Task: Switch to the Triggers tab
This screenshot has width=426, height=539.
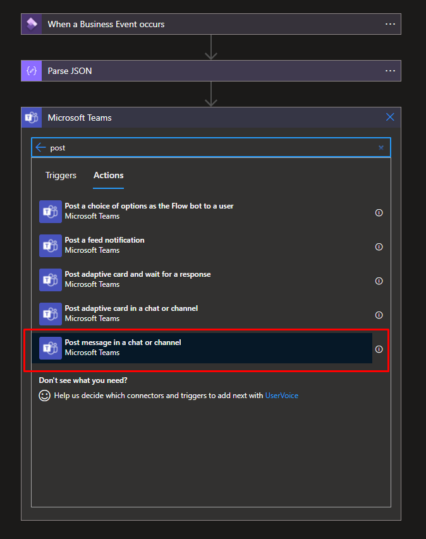Action: (x=61, y=175)
